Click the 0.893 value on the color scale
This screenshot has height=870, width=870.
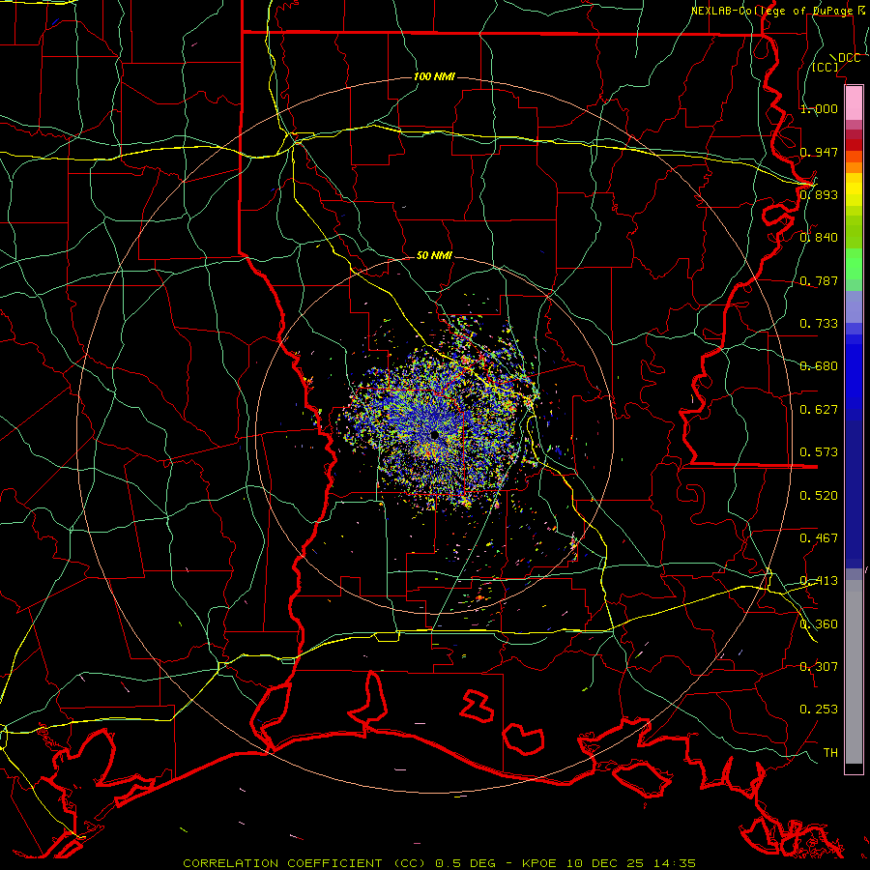coord(819,194)
